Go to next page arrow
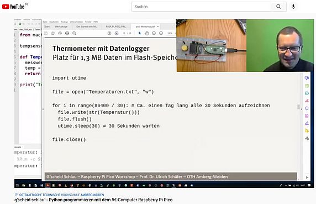 coord(117,33)
